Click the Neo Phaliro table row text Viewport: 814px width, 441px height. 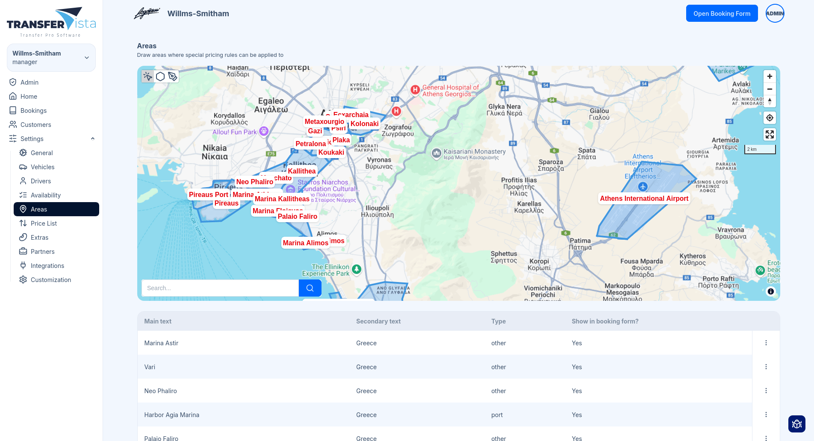point(160,391)
